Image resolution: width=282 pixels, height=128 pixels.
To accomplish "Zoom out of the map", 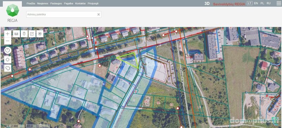I will [x=7, y=41].
